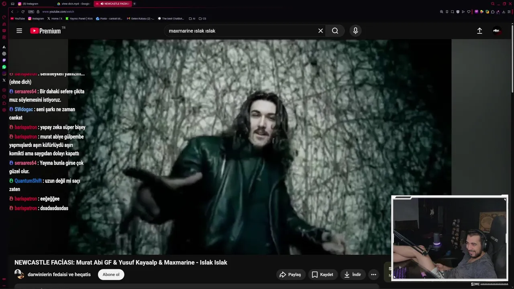Click barispatron's message yapay zeka süper bişey
This screenshot has height=289, width=514.
(x=63, y=127)
